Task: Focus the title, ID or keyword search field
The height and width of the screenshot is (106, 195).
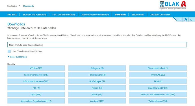Action: (x=97, y=45)
